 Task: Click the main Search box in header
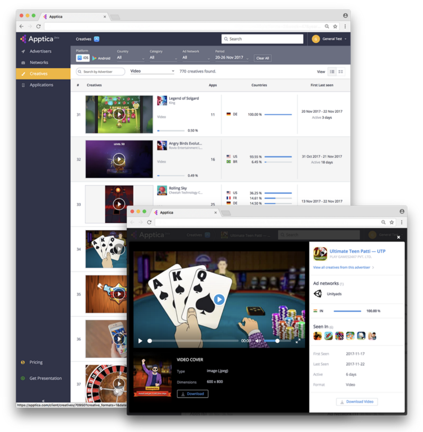[262, 39]
